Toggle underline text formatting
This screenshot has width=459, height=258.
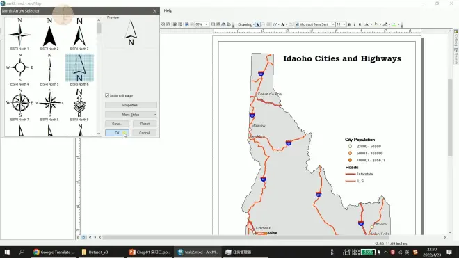pyautogui.click(x=360, y=24)
